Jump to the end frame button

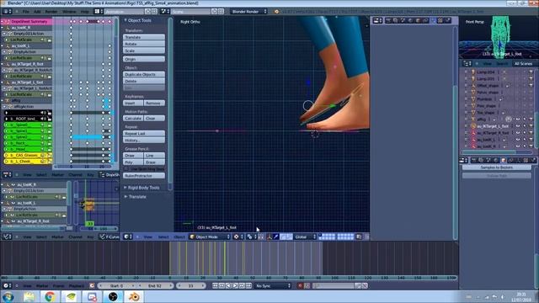pyautogui.click(x=248, y=286)
